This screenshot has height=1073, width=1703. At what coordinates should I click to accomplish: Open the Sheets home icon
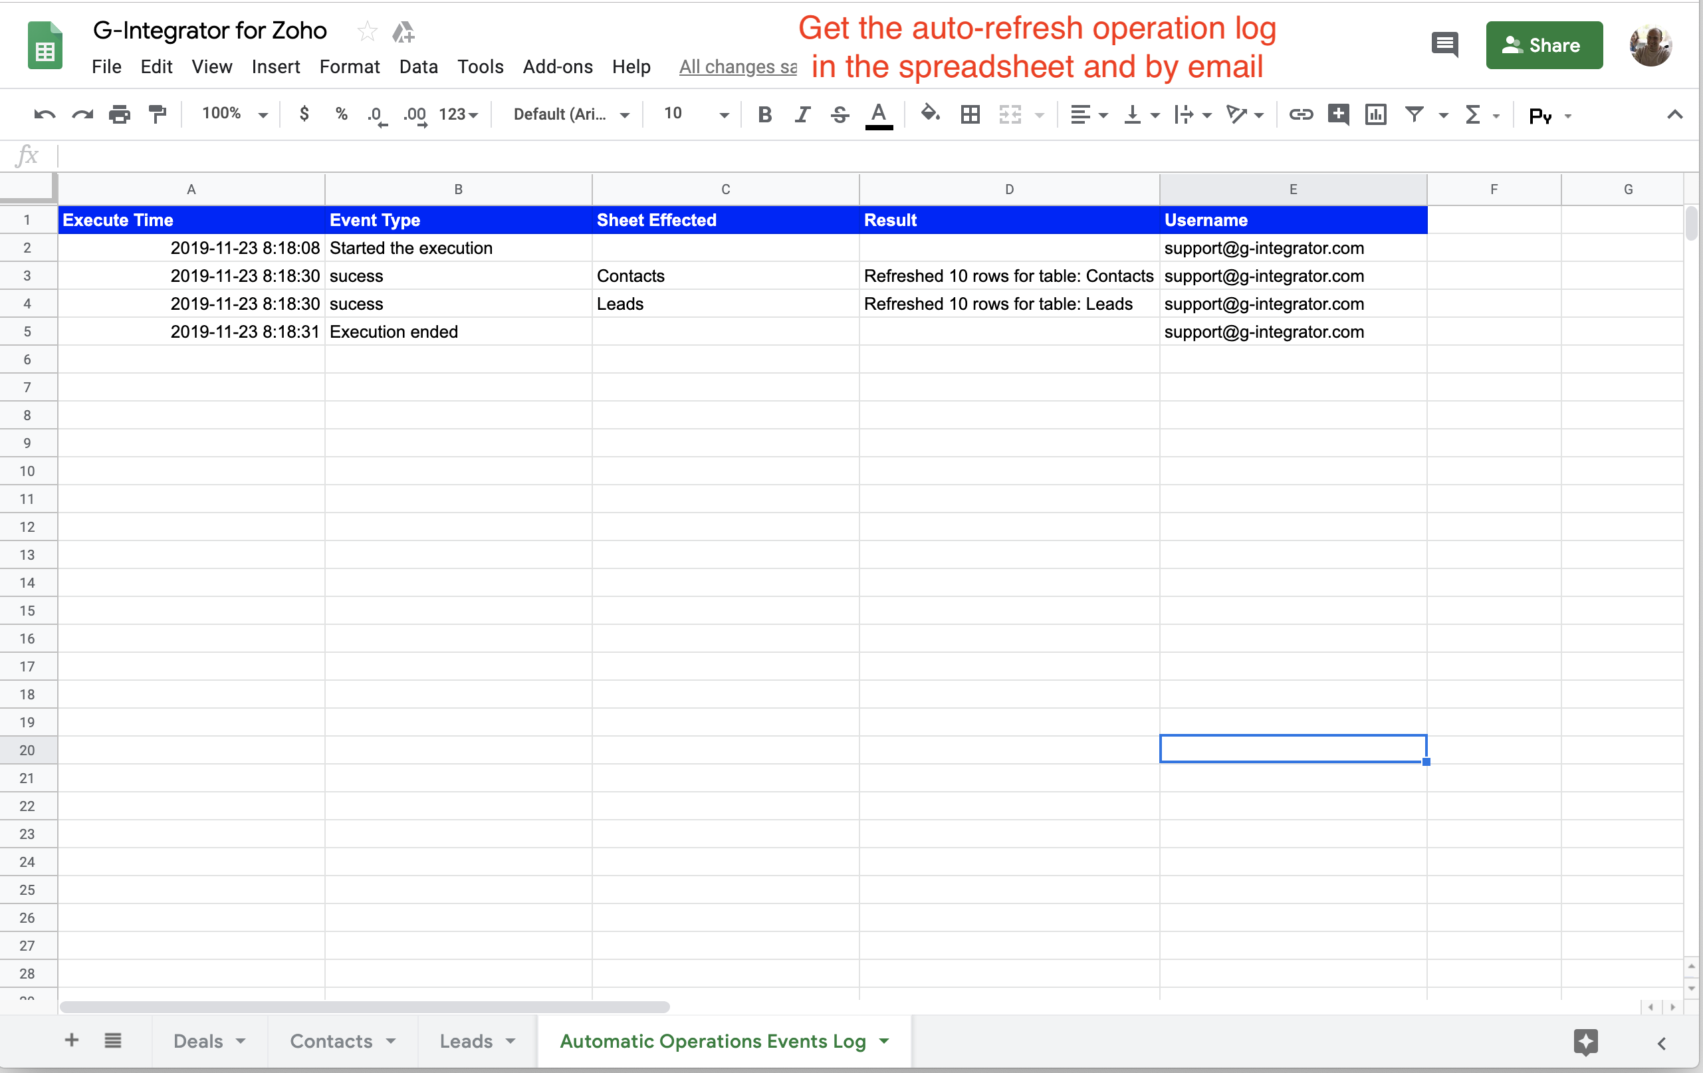click(45, 45)
